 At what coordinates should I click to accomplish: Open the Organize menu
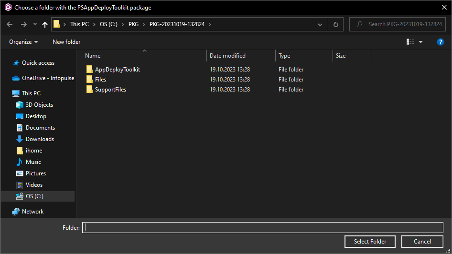pos(23,42)
